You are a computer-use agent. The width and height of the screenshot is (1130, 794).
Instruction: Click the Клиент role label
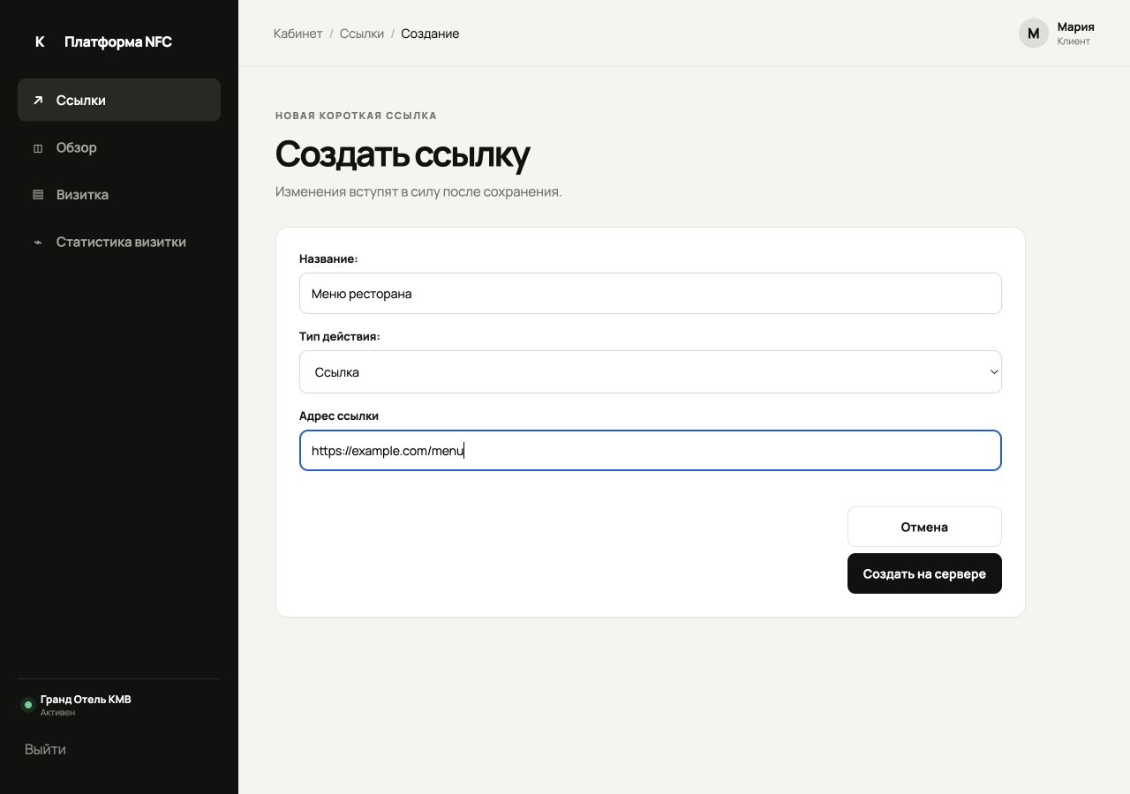click(x=1073, y=41)
